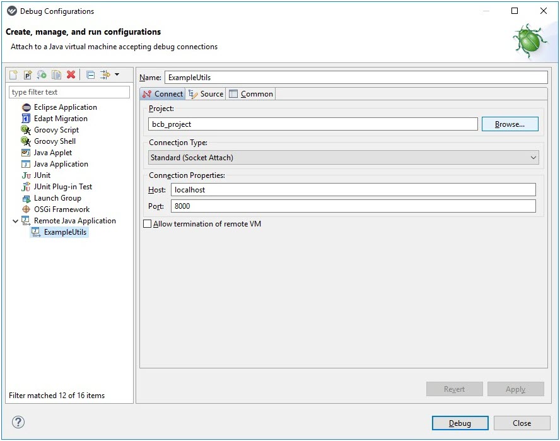The height and width of the screenshot is (441, 560).
Task: Select JUnit Plug-in Test type
Action: click(63, 187)
